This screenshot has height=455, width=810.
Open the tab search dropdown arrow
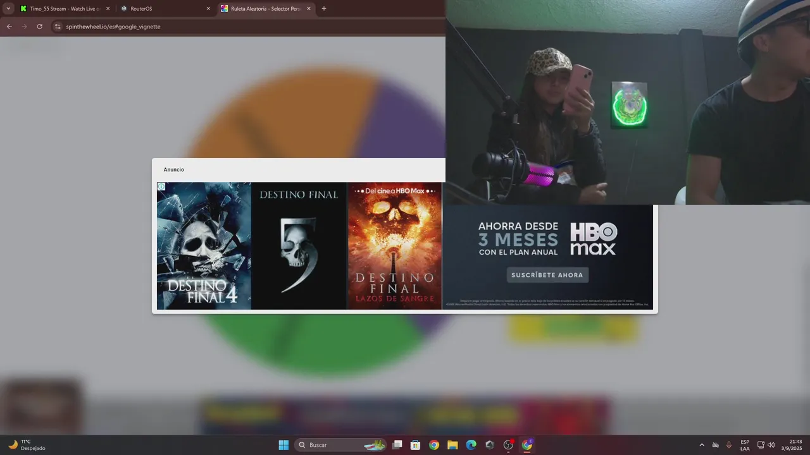(8, 9)
